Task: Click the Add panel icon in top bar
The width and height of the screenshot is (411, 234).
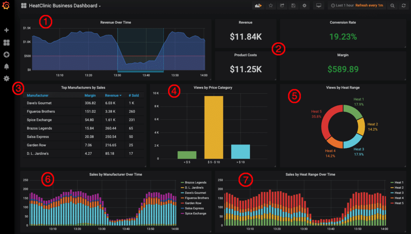Action: pyautogui.click(x=258, y=6)
